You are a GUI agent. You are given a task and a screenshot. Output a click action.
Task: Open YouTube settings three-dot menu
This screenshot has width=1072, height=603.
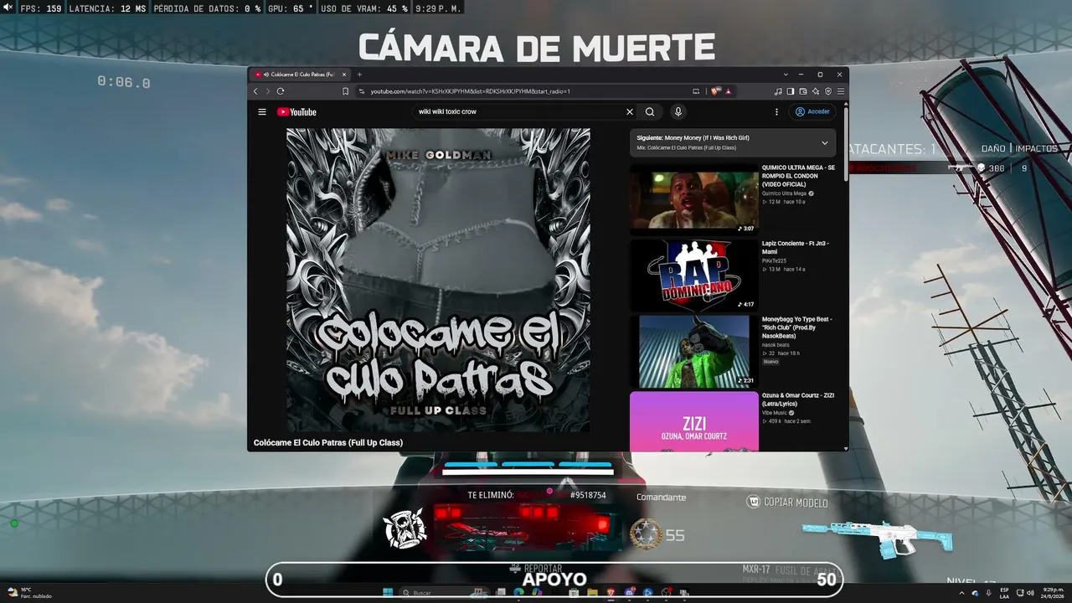tap(776, 111)
